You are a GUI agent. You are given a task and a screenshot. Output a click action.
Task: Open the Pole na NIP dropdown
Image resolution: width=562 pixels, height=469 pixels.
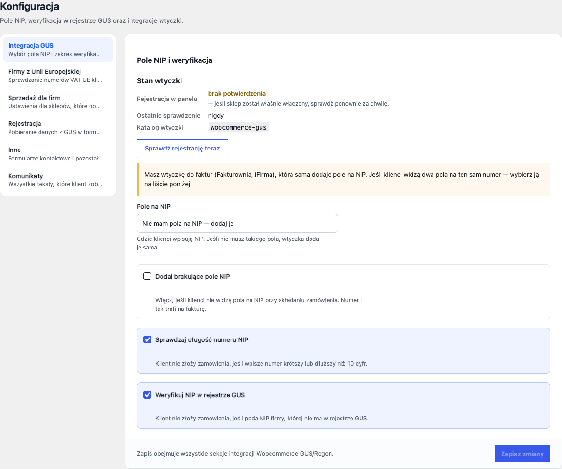[x=237, y=223]
